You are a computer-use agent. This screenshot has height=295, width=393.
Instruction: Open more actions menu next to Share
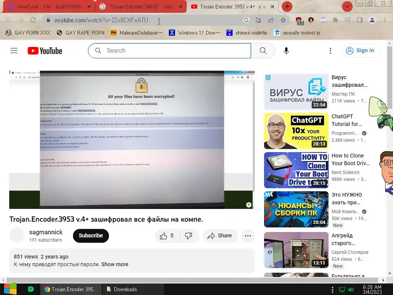pyautogui.click(x=248, y=236)
